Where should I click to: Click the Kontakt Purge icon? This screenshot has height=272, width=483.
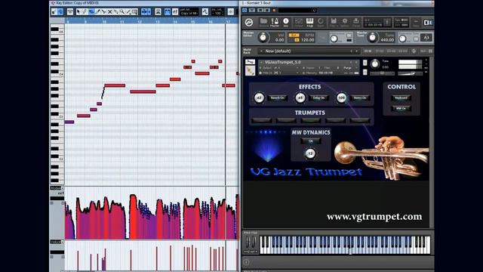click(356, 22)
